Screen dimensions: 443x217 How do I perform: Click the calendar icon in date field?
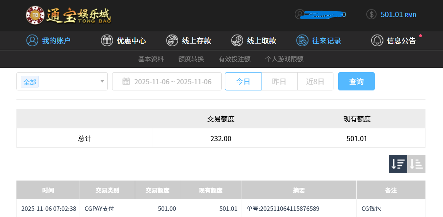coord(126,81)
